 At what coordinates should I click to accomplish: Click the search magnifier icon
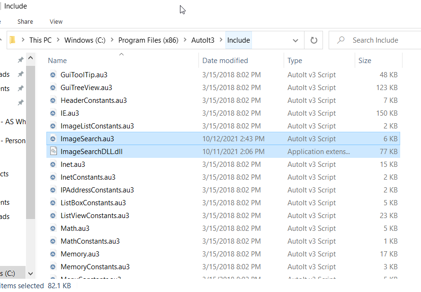coord(340,40)
